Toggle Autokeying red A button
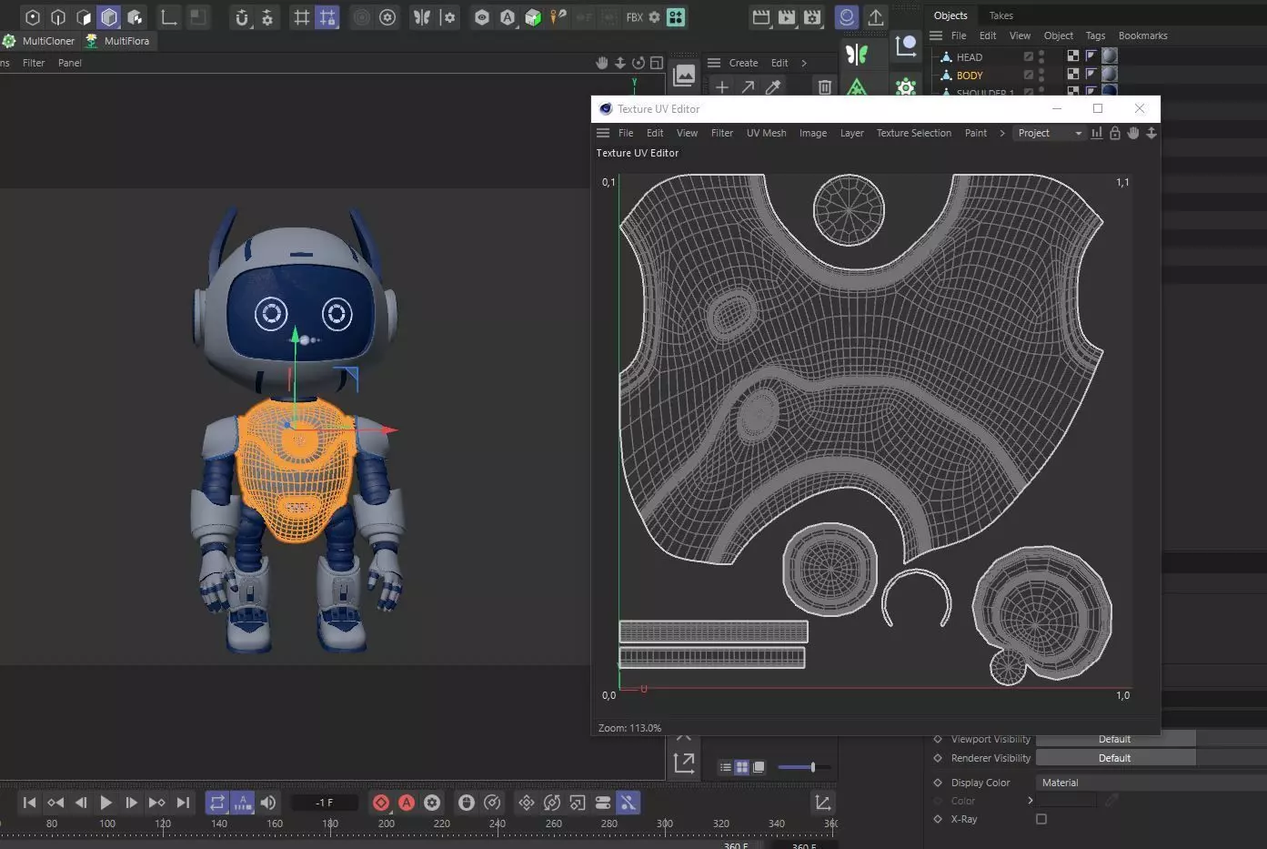The image size is (1267, 849). (407, 803)
